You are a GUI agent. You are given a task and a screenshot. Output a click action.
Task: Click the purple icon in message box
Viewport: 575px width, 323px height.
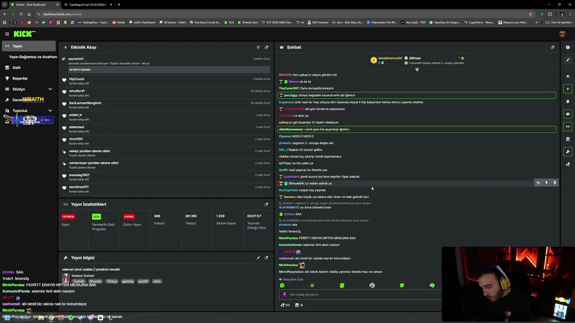tap(284, 295)
